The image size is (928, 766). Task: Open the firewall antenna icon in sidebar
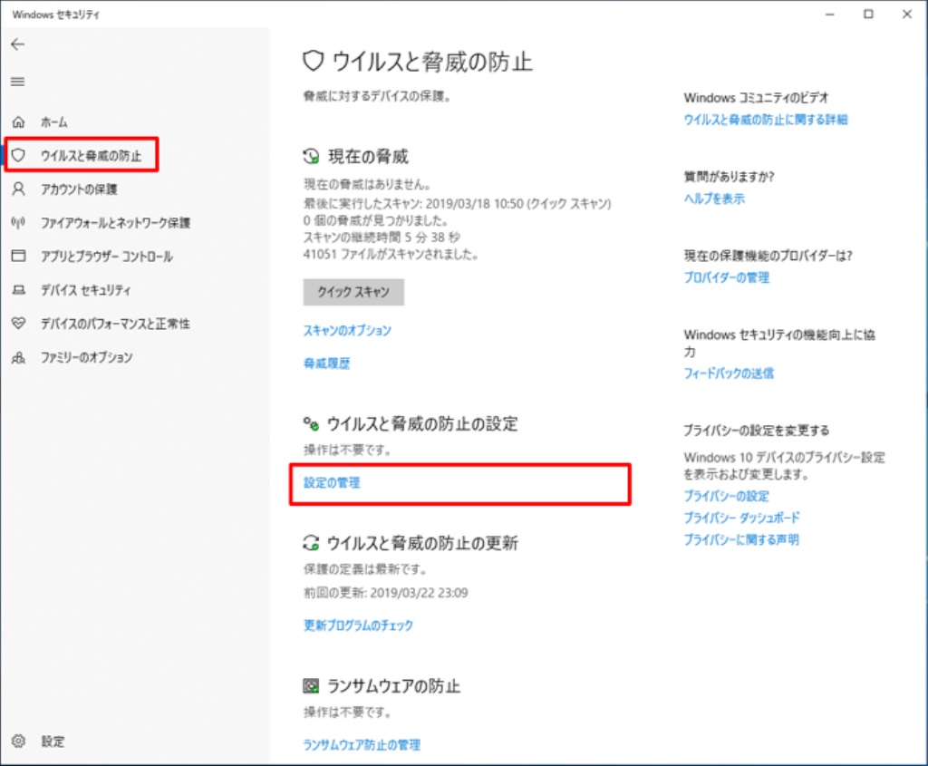click(18, 222)
